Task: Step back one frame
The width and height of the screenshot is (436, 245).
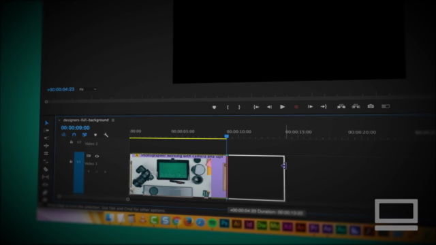Action: pyautogui.click(x=269, y=107)
